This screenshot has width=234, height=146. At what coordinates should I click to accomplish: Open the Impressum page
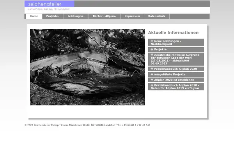(132, 16)
